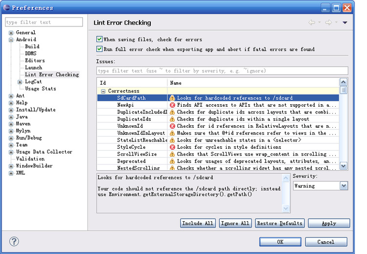Screen dimensions: 367x254
Task: Select the ScrollViewSize issue row
Action: [x=218, y=154]
